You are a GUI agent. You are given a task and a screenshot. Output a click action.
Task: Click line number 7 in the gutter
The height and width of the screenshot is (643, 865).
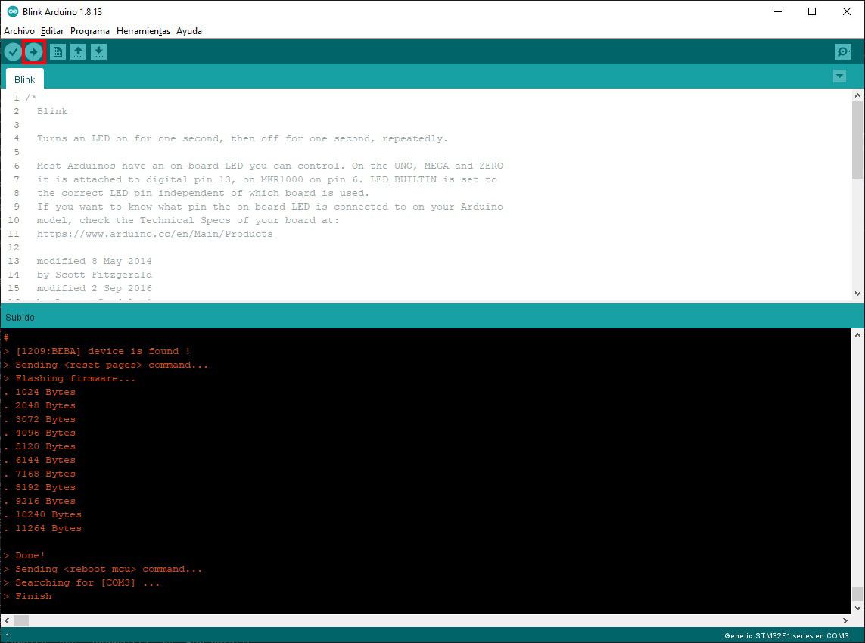[x=17, y=179]
